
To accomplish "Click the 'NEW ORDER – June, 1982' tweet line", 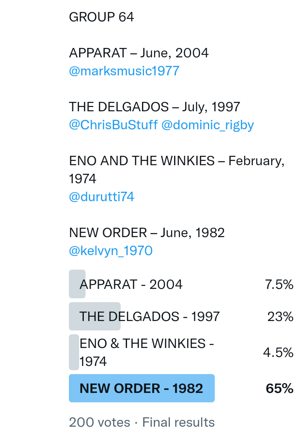I will click(147, 233).
